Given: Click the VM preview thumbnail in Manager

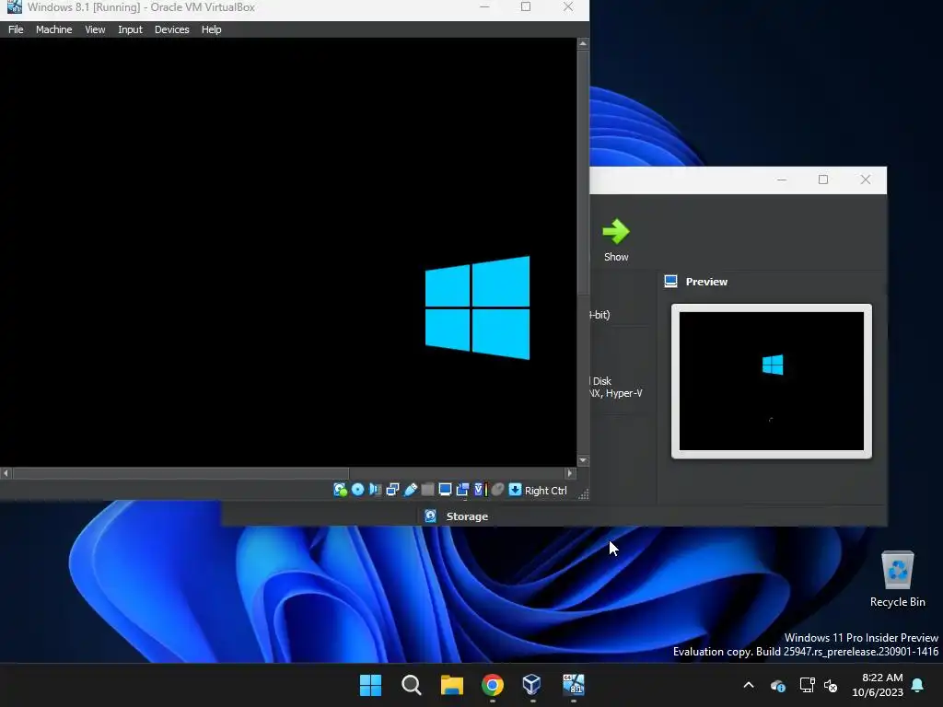Looking at the screenshot, I should pos(772,381).
